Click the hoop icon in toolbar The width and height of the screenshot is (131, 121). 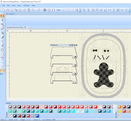click(53, 10)
